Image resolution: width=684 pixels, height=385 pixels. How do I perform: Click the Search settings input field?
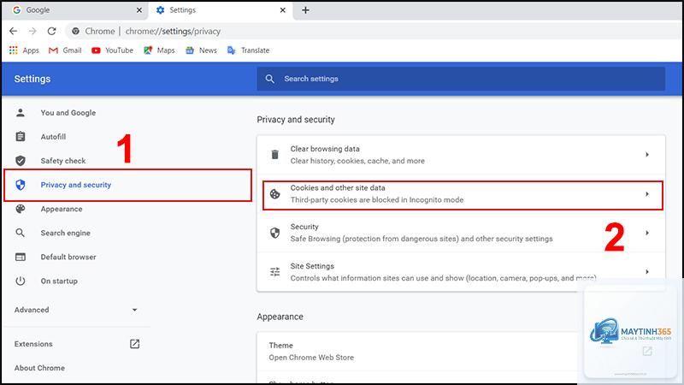tap(461, 79)
